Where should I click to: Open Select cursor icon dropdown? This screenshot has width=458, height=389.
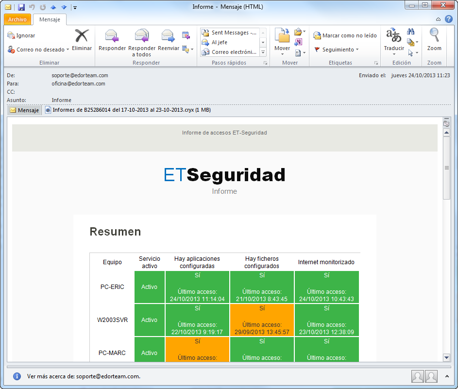pyautogui.click(x=413, y=52)
